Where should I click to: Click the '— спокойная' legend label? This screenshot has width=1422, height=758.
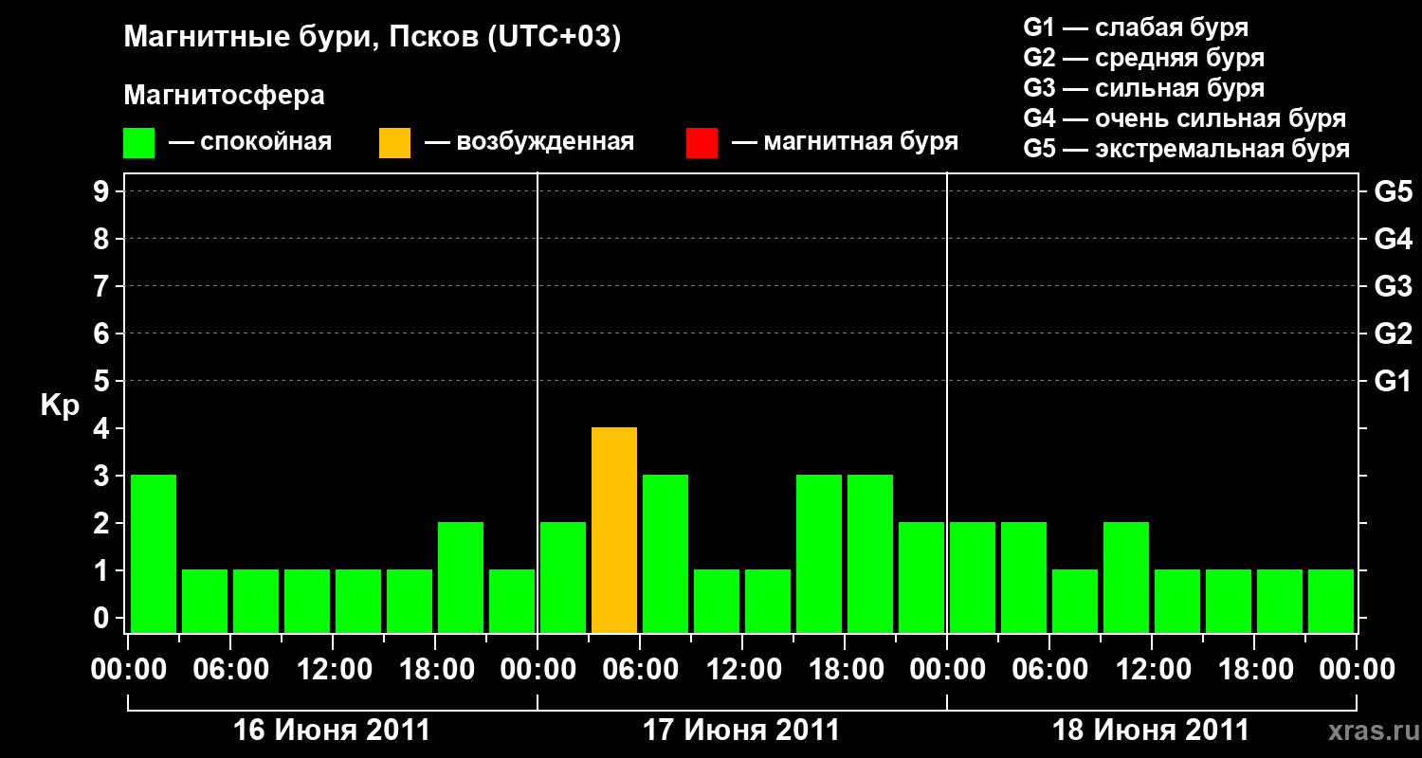(250, 142)
